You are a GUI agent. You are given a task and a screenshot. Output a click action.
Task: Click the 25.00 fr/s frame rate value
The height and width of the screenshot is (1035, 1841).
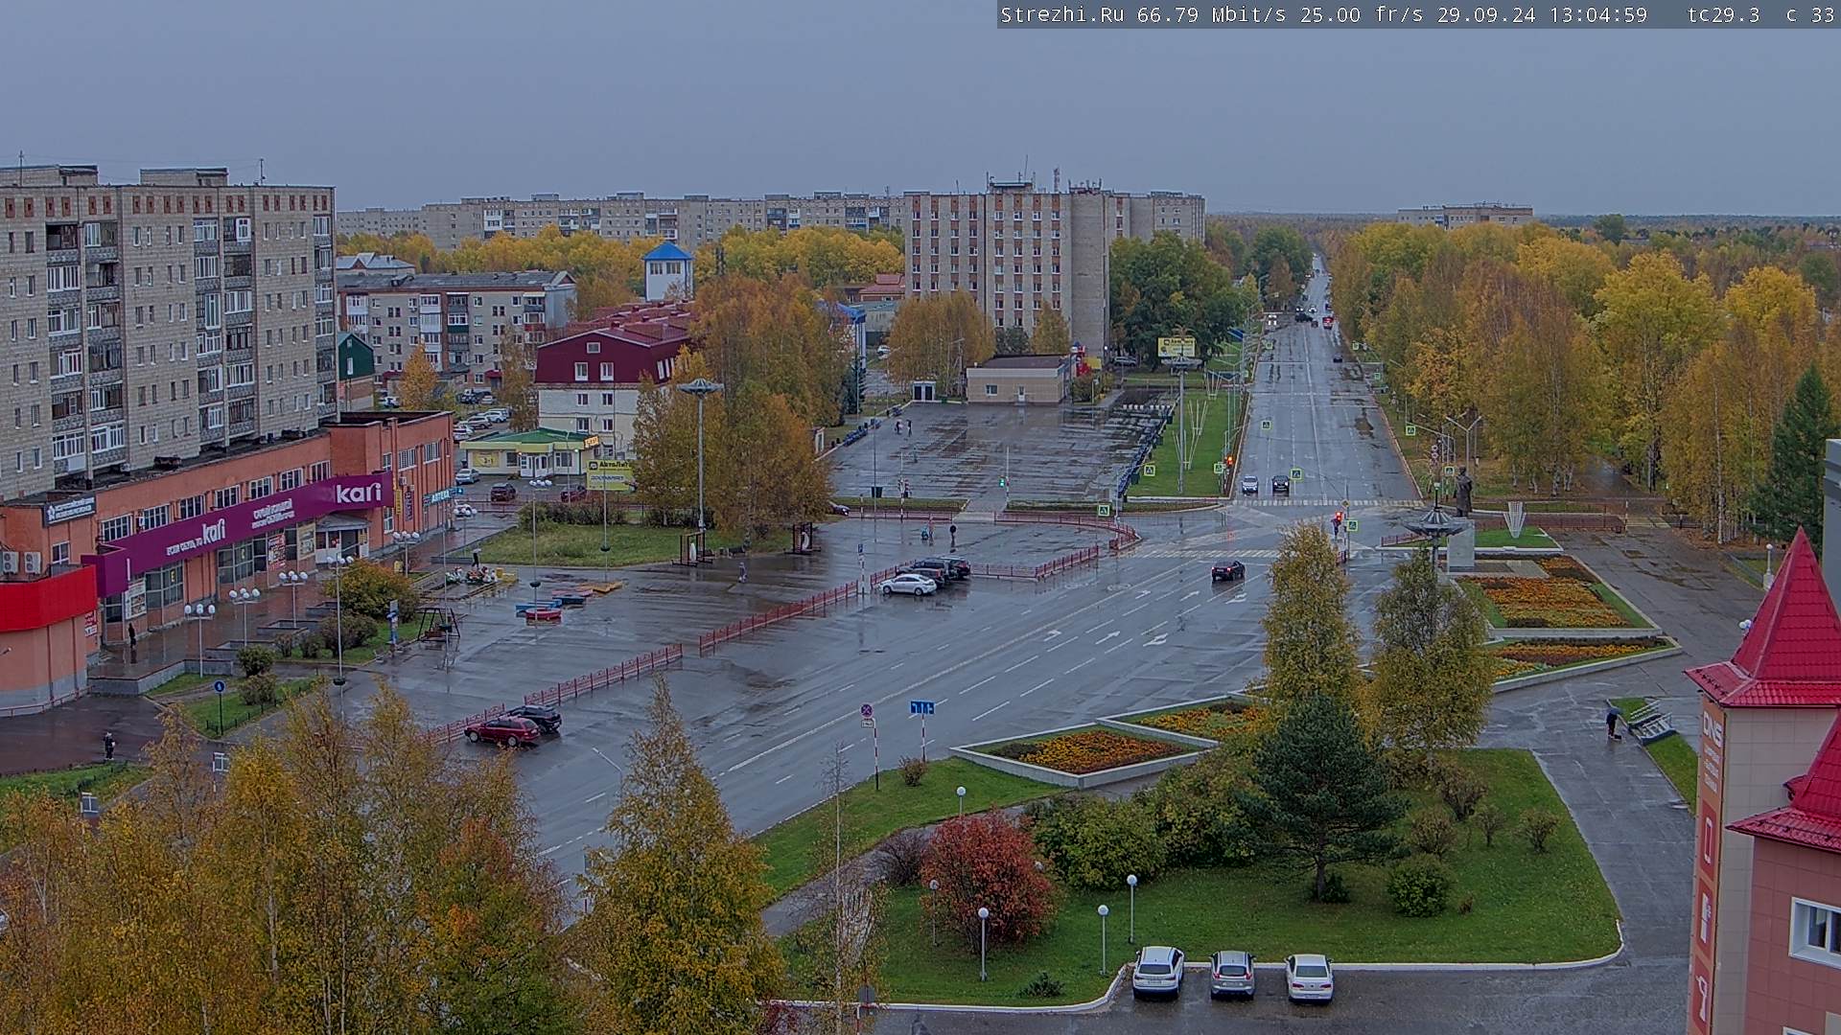pos(1363,14)
